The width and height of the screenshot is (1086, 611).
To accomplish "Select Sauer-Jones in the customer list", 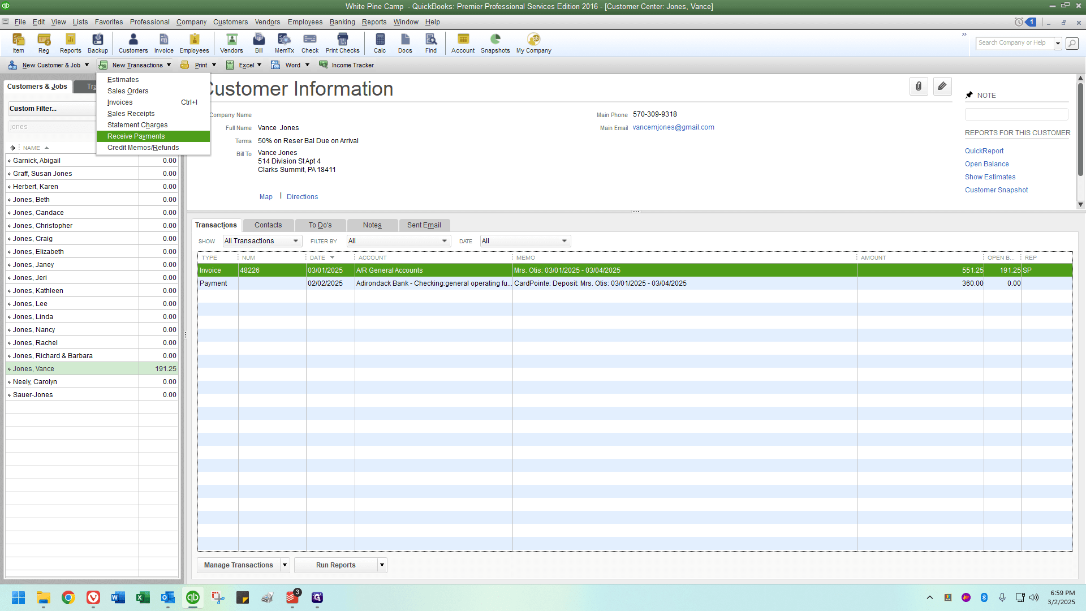I will (92, 395).
